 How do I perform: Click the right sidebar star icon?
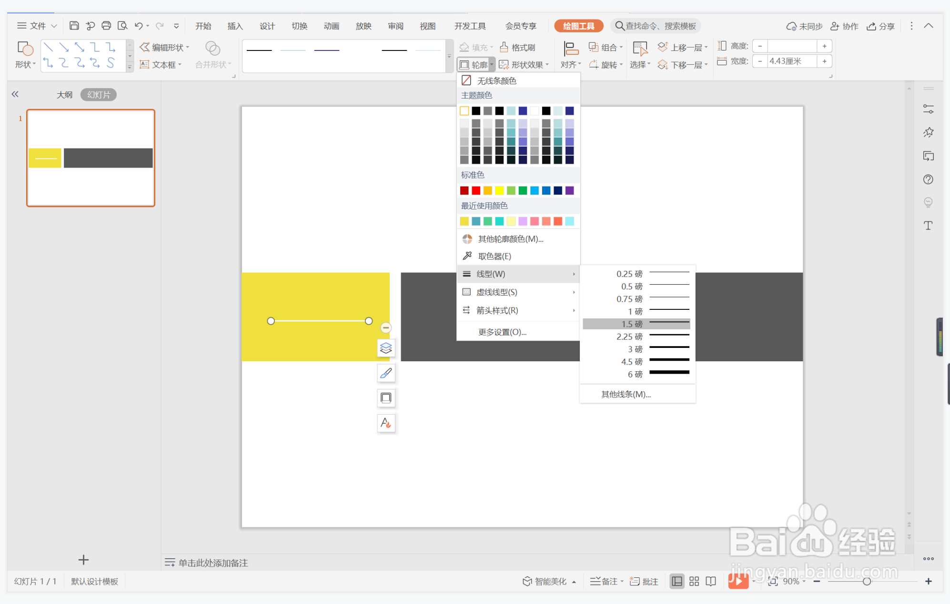pyautogui.click(x=928, y=132)
